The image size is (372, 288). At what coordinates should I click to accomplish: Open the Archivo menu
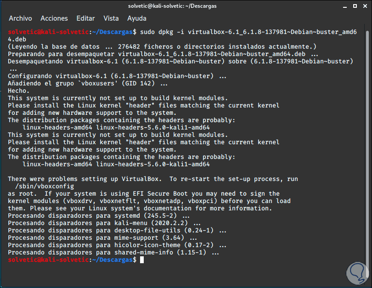[x=20, y=18]
